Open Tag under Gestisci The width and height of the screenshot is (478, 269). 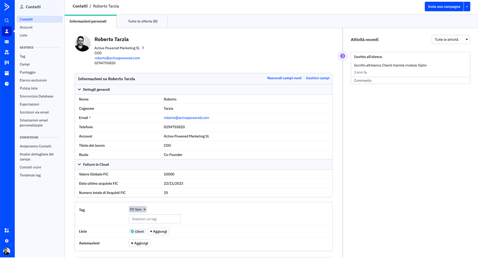(22, 56)
